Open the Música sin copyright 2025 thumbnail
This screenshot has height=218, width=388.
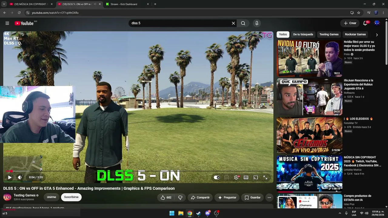tap(309, 174)
